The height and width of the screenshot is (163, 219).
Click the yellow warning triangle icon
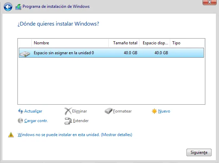pyautogui.click(x=11, y=135)
